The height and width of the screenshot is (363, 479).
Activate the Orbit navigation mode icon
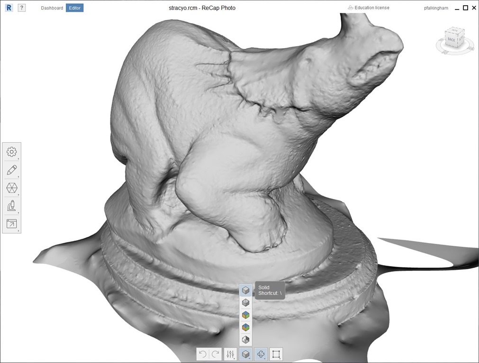(x=261, y=354)
